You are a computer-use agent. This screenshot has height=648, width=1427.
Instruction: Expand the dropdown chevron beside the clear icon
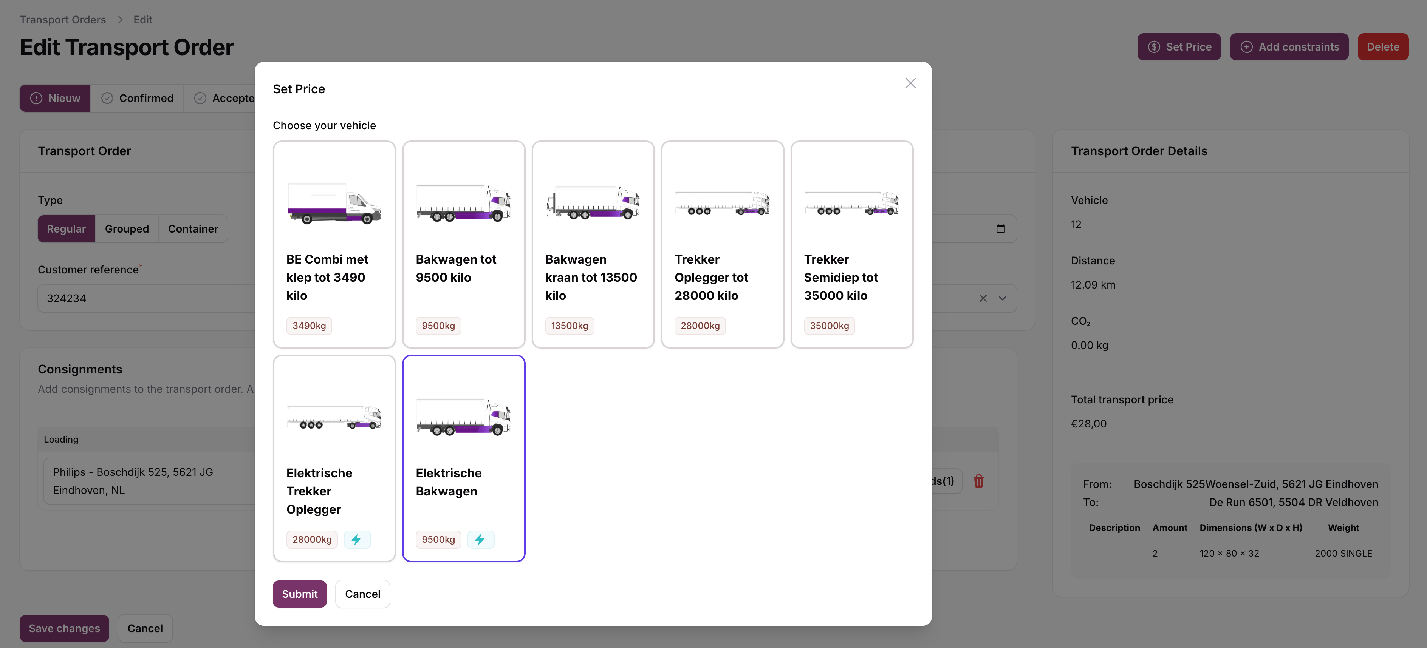point(1002,298)
